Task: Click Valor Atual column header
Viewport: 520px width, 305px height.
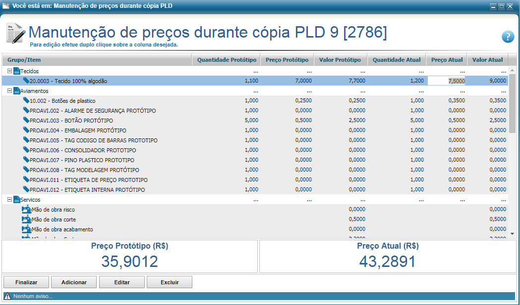Action: click(487, 60)
